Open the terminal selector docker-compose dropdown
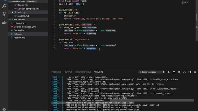Image resolution: width=198 pixels, height=111 pixels. [x=151, y=72]
